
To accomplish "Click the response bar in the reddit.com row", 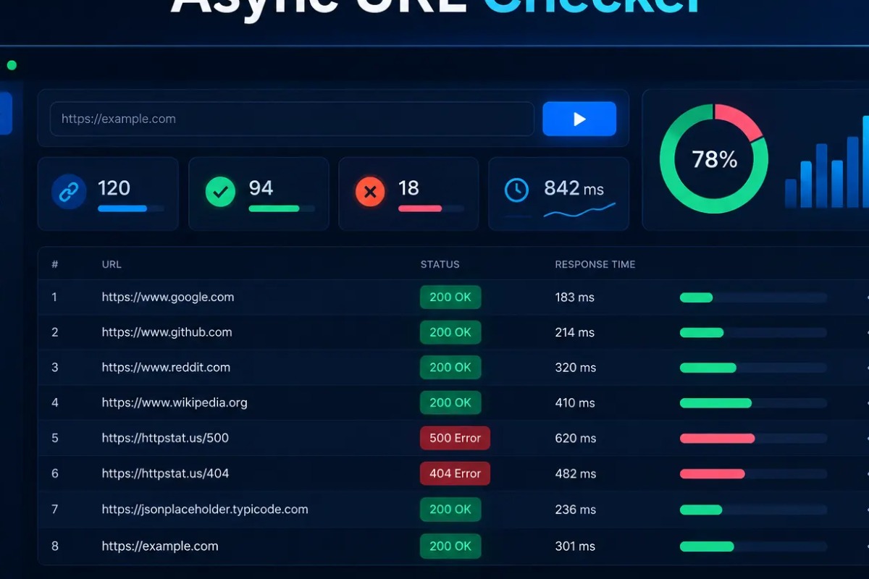I will point(753,368).
